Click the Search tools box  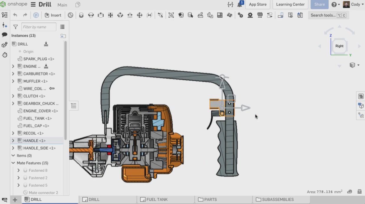[328, 15]
